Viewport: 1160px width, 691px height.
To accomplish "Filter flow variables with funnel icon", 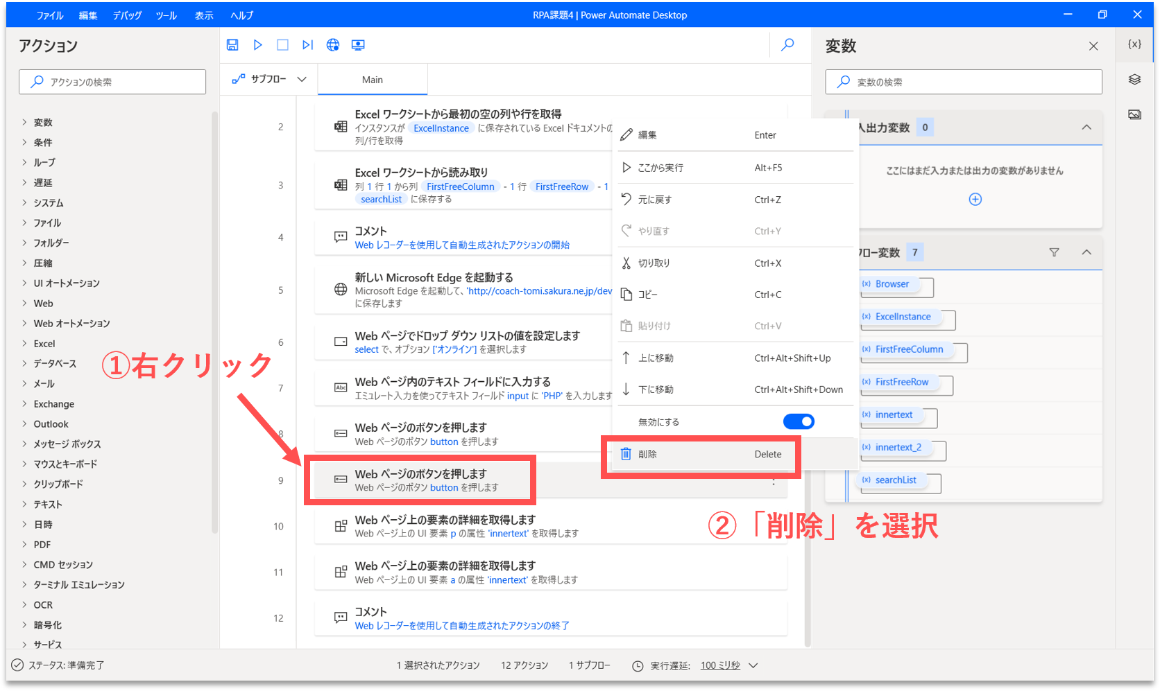I will coord(1054,252).
